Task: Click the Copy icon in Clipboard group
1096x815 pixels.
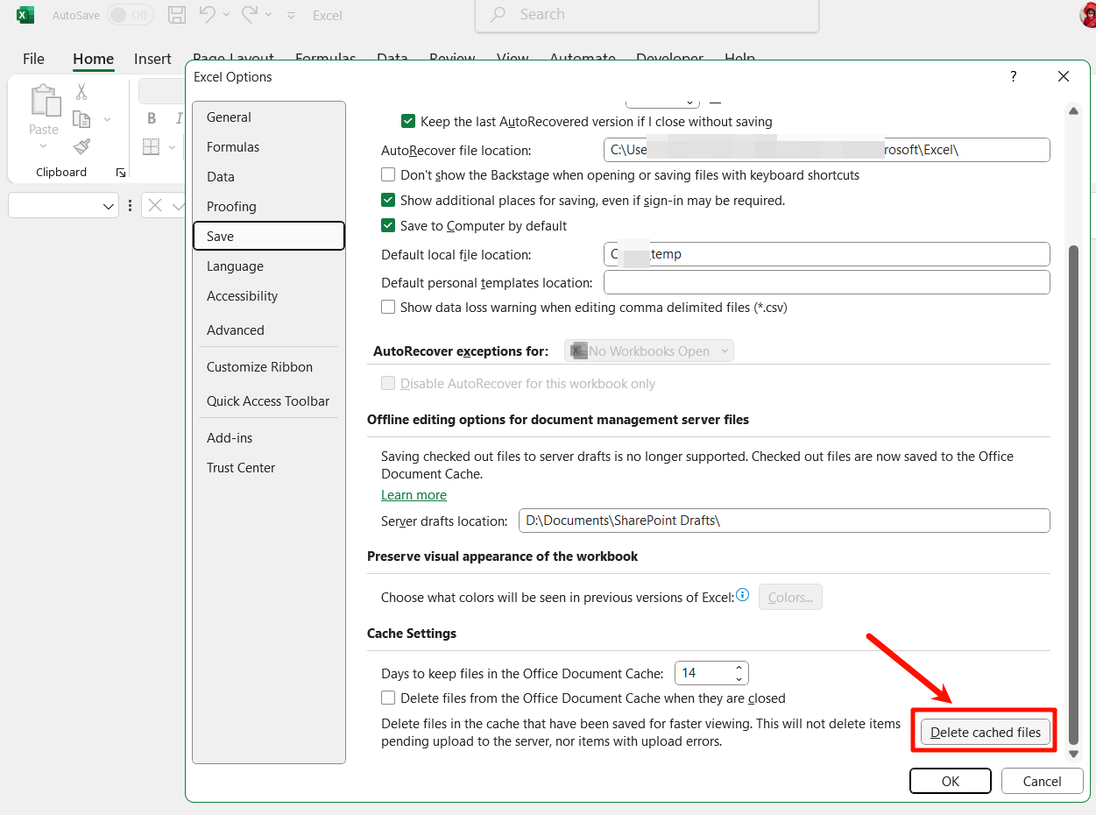Action: pyautogui.click(x=81, y=118)
